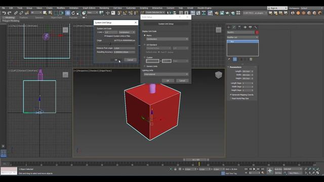Viewport: 324px width, 182px height.
Task: Open the selection filter dropdown in toolbar
Action: click(36, 13)
